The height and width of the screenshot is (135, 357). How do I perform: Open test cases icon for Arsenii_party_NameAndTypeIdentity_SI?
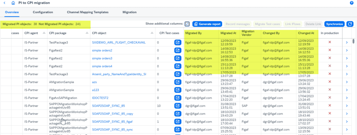tap(177, 74)
